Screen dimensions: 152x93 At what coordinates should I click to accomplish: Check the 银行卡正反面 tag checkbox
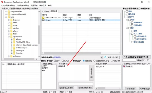click(132, 42)
